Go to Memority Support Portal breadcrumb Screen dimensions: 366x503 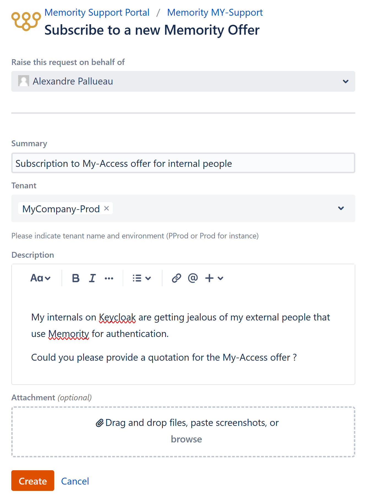click(x=97, y=13)
